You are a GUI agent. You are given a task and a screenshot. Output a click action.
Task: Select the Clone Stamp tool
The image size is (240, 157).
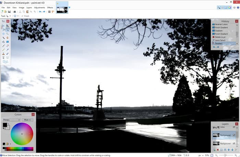[3, 54]
